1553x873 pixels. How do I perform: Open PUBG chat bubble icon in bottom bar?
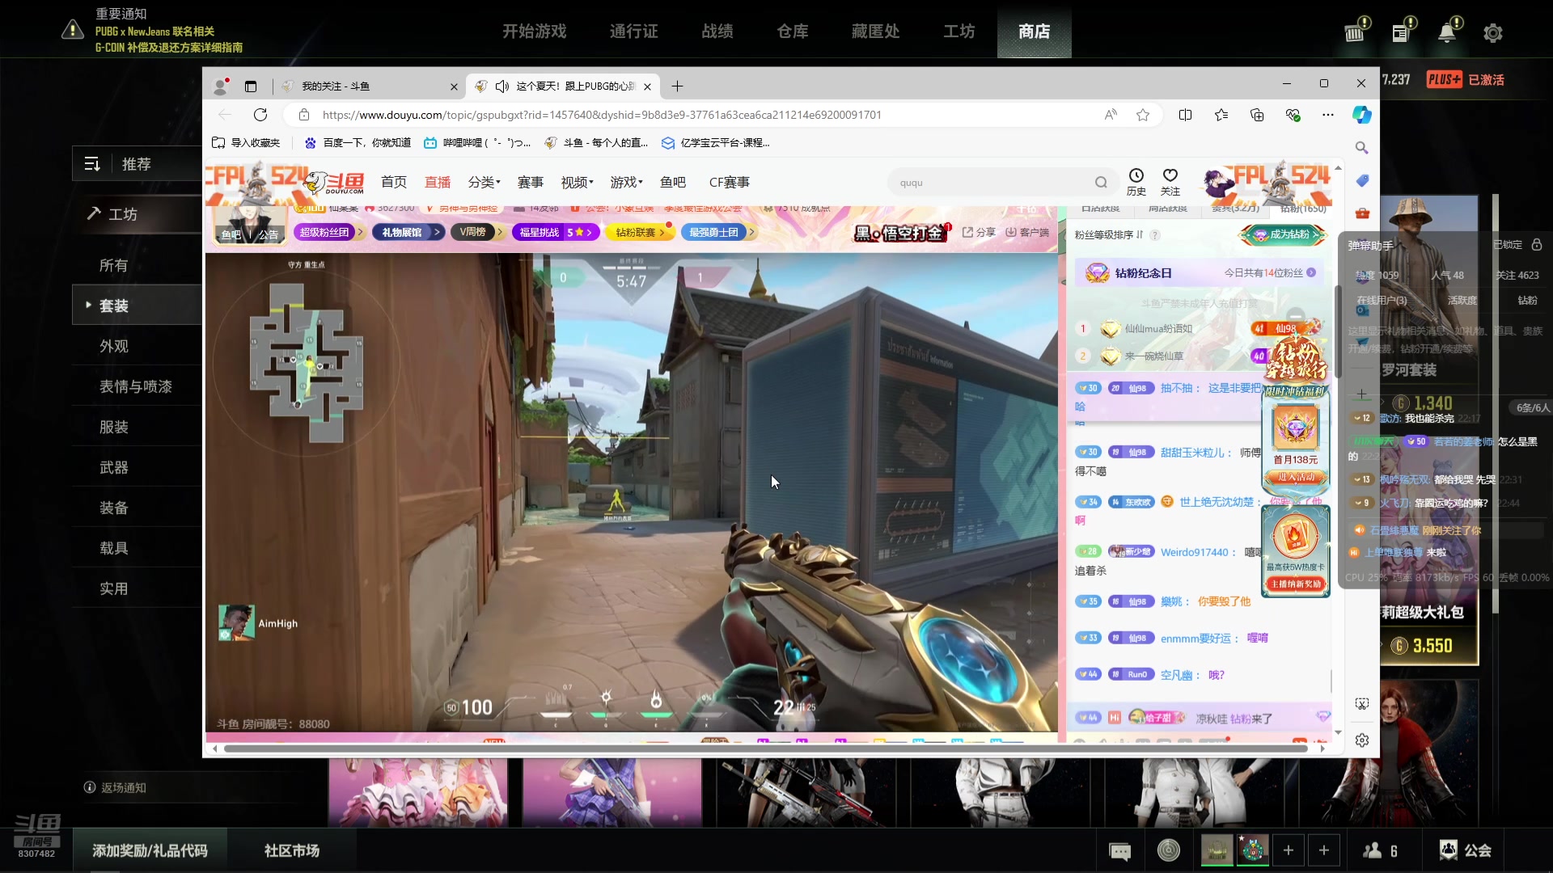tap(1120, 851)
